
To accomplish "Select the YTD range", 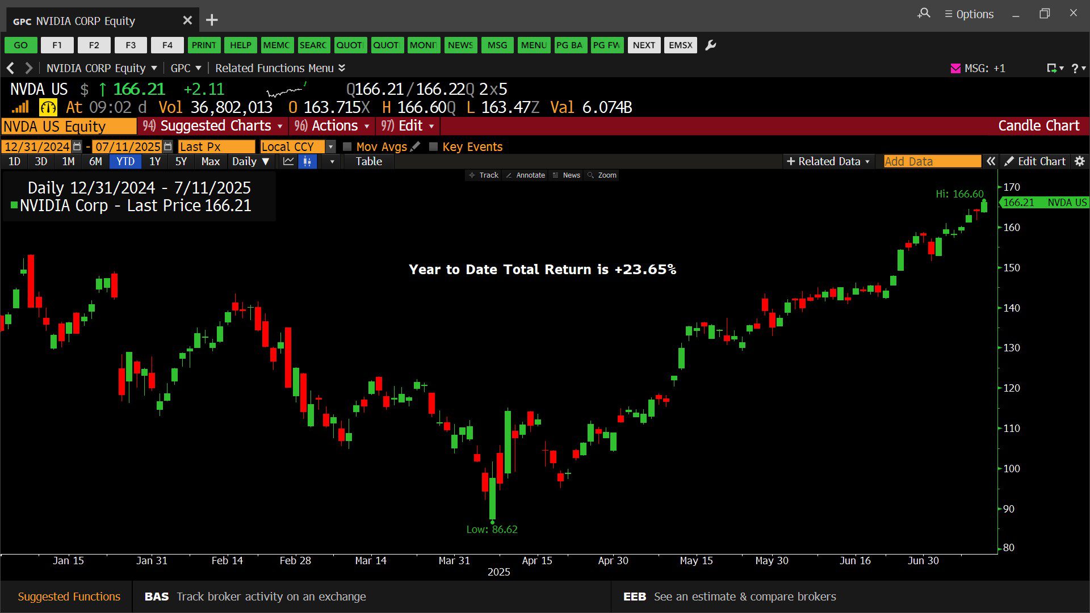I will click(125, 161).
